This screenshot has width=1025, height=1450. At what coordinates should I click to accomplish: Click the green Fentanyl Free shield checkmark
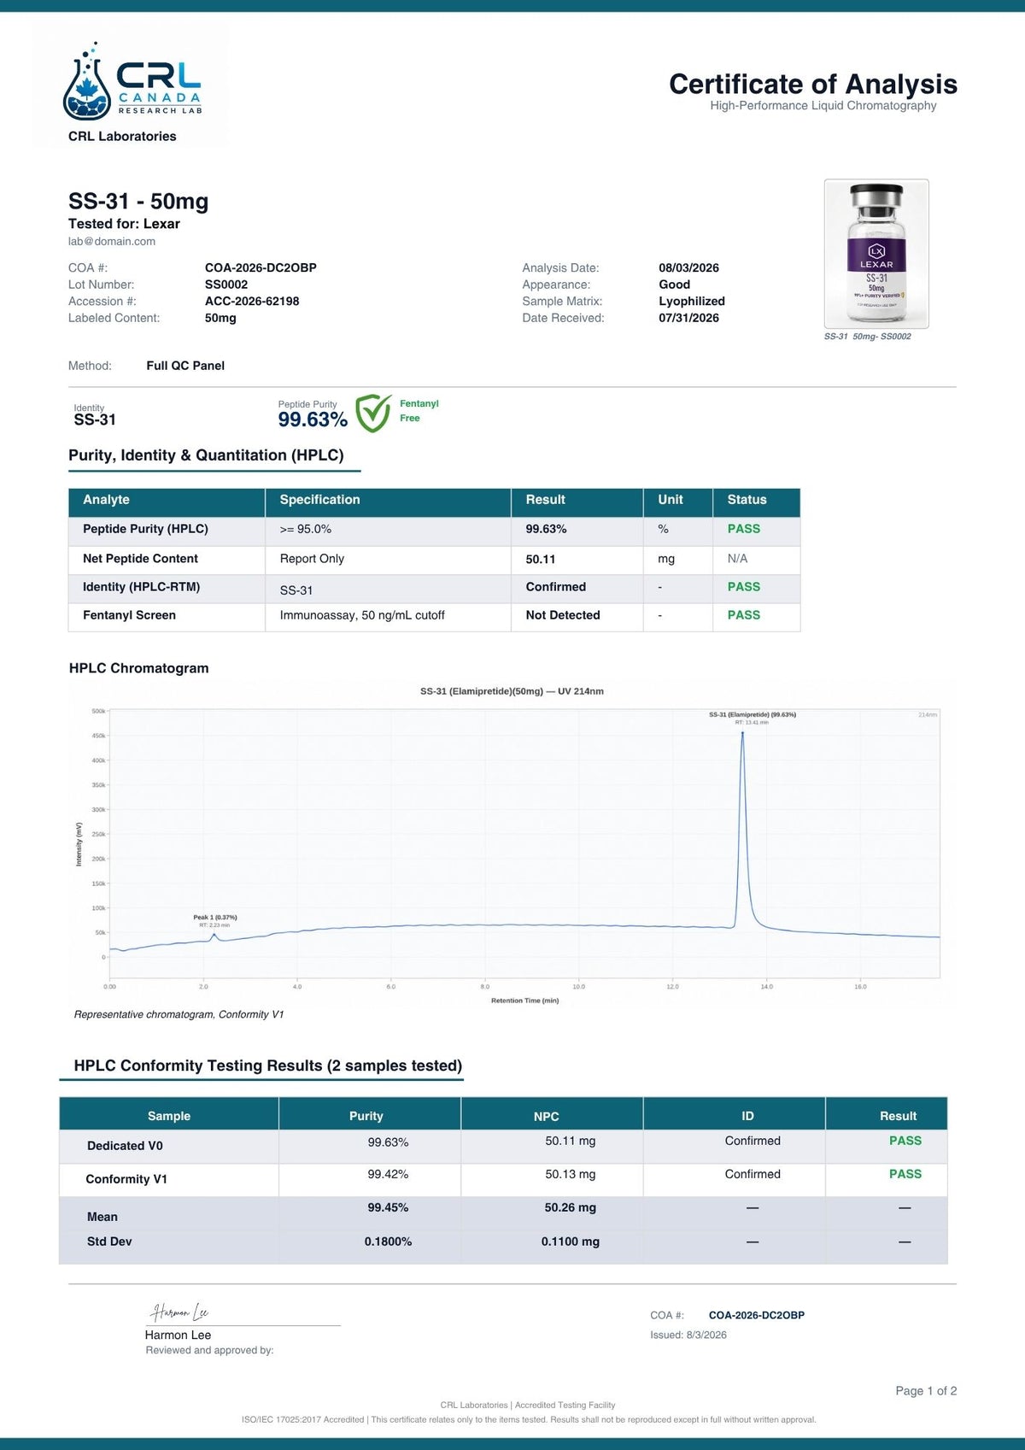pos(373,414)
